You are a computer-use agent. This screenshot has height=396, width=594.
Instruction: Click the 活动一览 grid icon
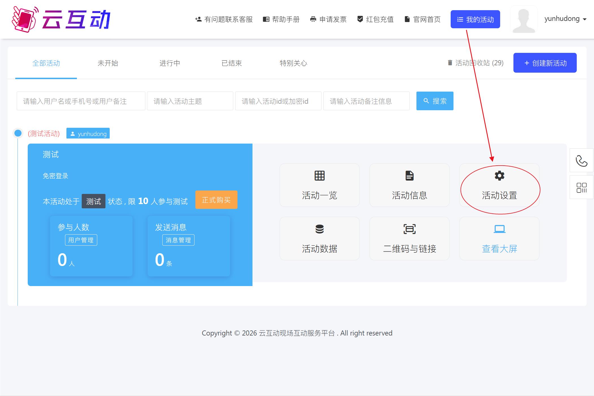319,176
